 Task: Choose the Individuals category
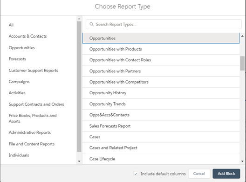pyautogui.click(x=19, y=155)
